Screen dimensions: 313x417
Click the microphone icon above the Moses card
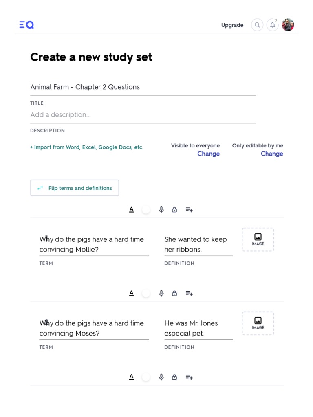(161, 293)
